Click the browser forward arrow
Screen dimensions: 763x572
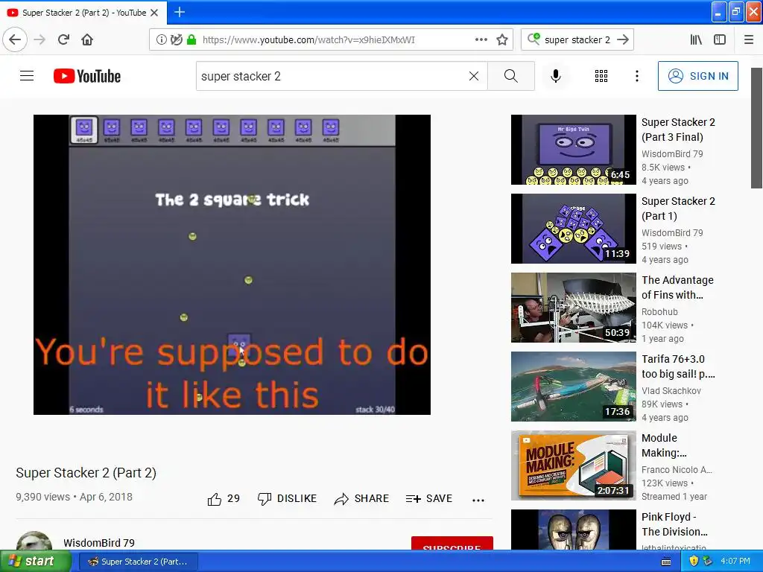tap(40, 40)
